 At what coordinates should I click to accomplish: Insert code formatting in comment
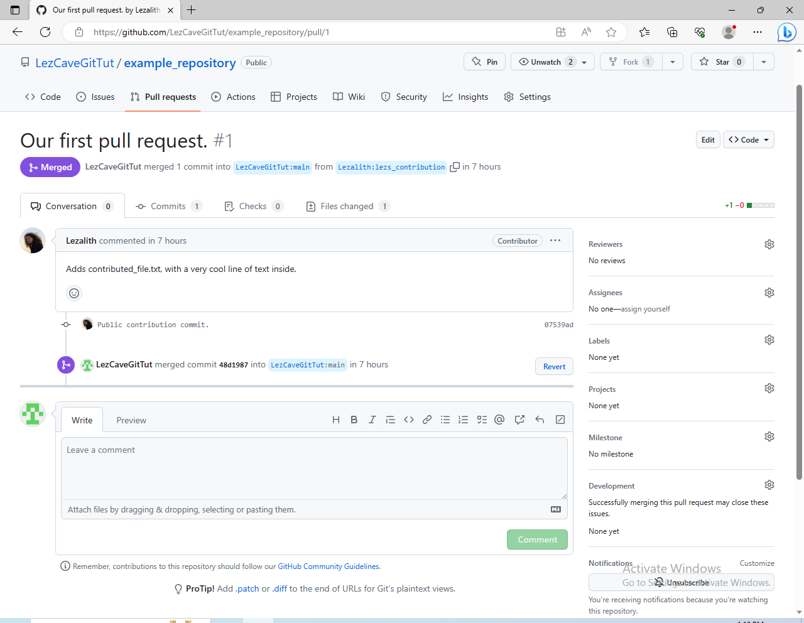(409, 420)
